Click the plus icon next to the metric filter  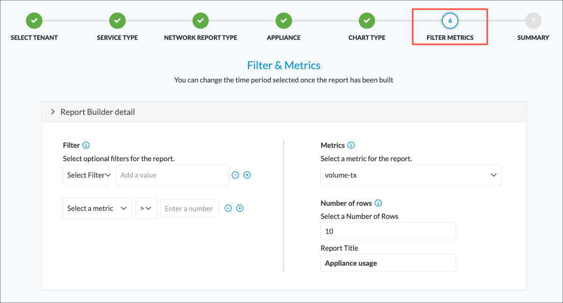(240, 208)
